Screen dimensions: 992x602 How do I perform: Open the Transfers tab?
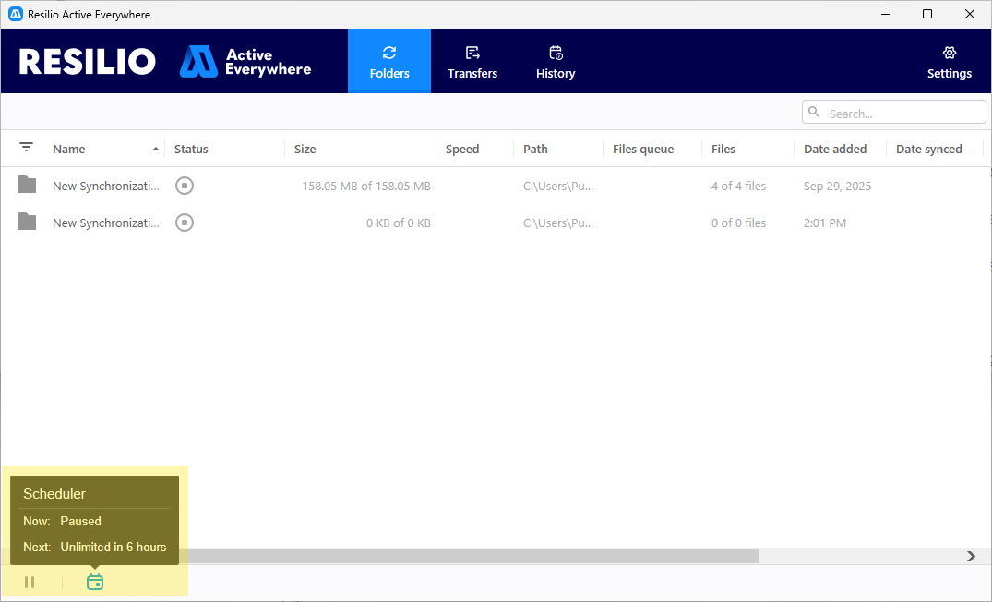[x=472, y=61]
